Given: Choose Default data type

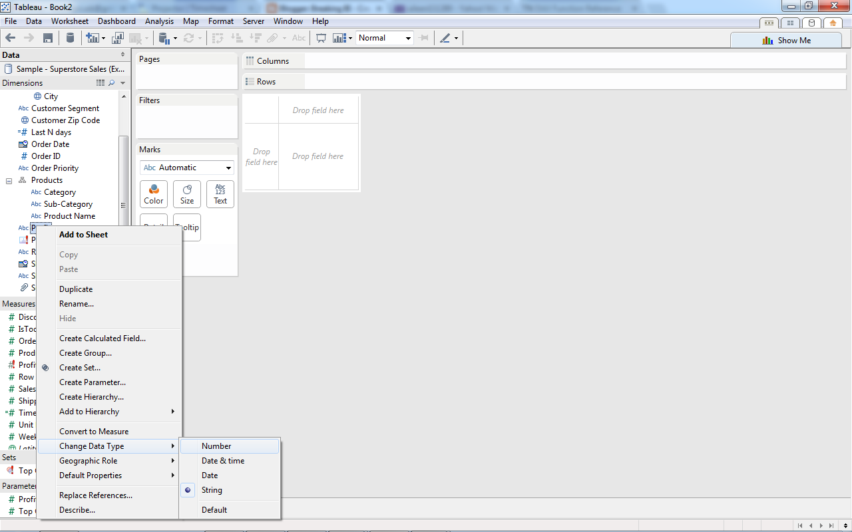Looking at the screenshot, I should click(230, 510).
